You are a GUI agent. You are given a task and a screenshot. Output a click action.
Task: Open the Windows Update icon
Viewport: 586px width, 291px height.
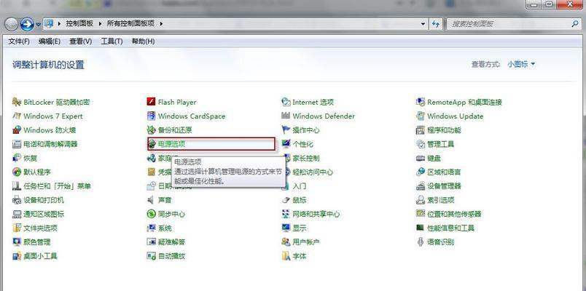pos(421,116)
